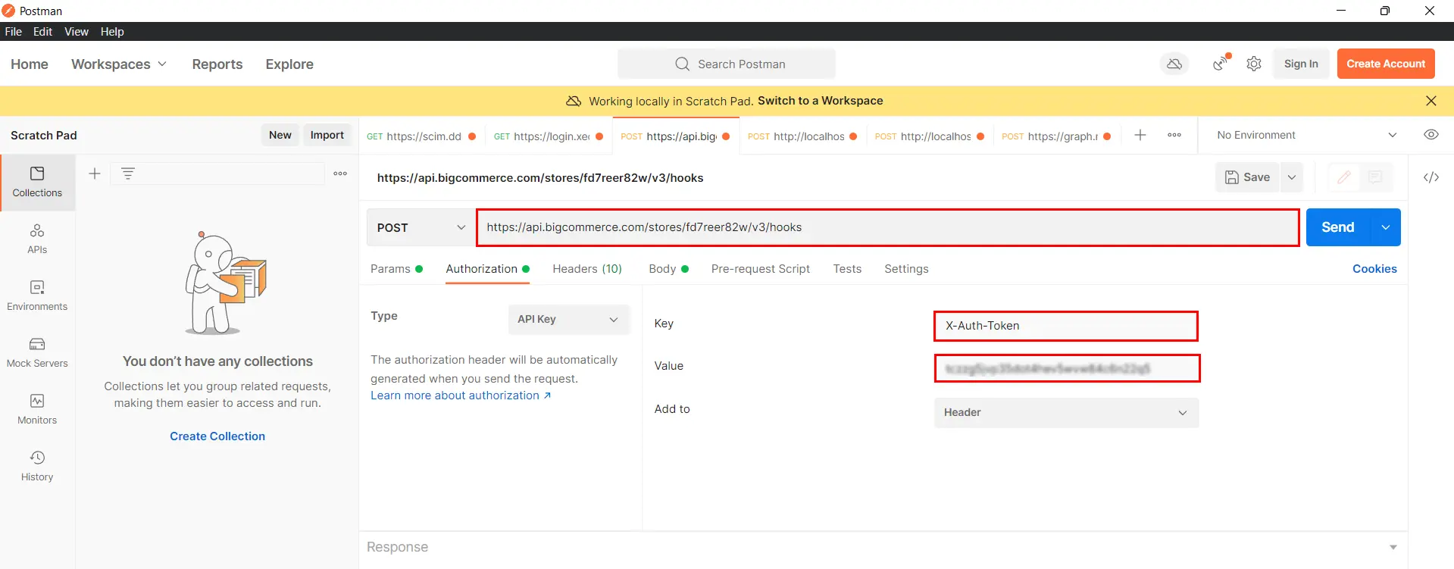Open the Cookies link
The height and width of the screenshot is (569, 1454).
pyautogui.click(x=1374, y=269)
